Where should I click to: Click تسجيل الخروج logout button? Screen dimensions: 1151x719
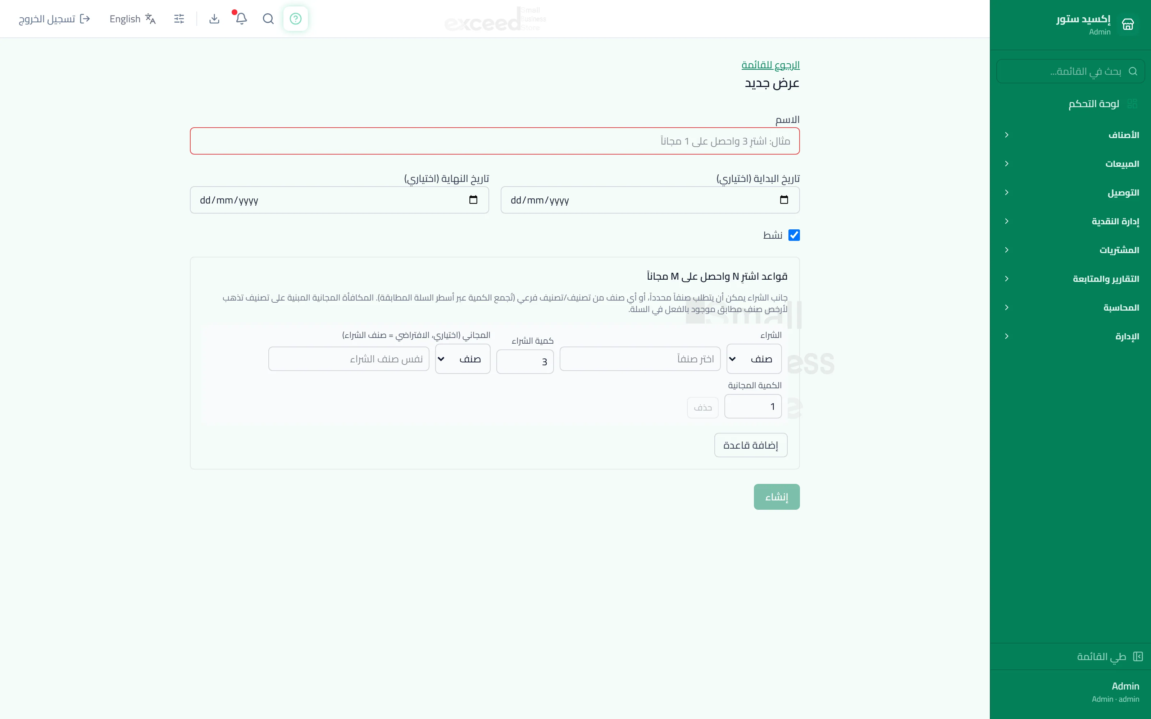coord(54,19)
